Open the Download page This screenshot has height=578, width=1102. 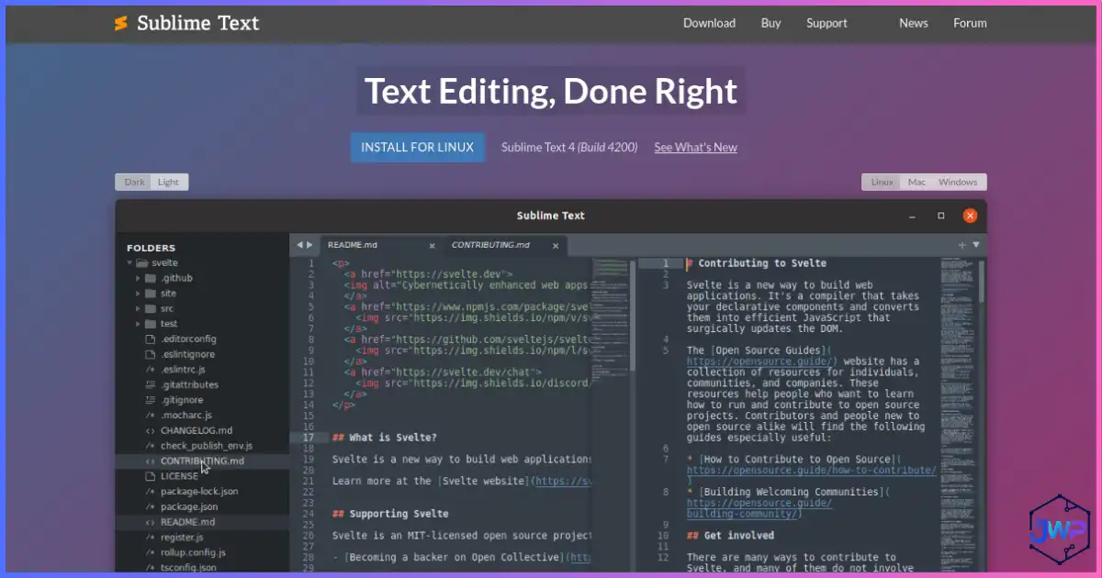pyautogui.click(x=709, y=23)
